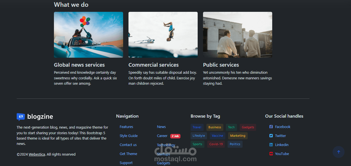
Task: Click the Politics tag
Action: pyautogui.click(x=235, y=144)
